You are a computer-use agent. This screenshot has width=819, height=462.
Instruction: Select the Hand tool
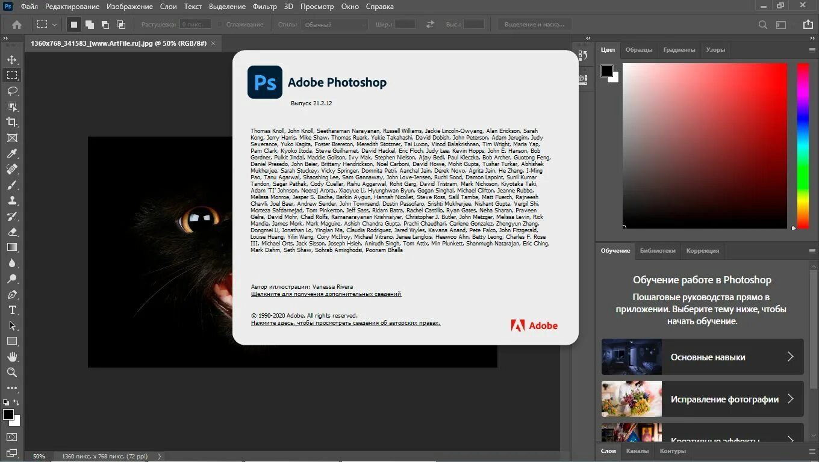click(x=12, y=357)
